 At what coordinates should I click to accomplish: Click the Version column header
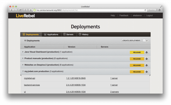(x=72, y=47)
